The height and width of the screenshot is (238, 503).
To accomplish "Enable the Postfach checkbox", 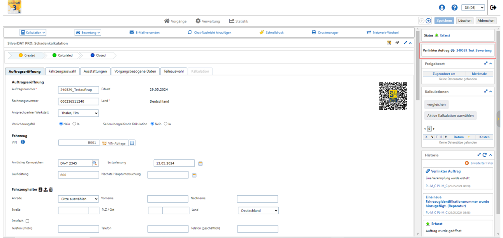I will [27, 221].
